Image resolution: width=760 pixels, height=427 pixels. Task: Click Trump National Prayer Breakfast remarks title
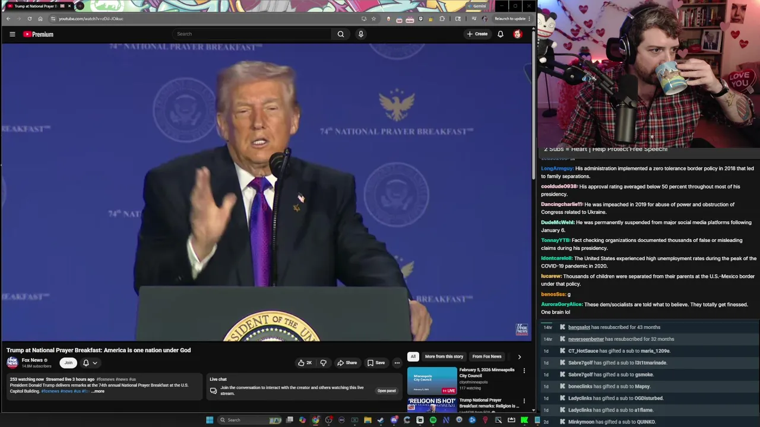click(488, 403)
